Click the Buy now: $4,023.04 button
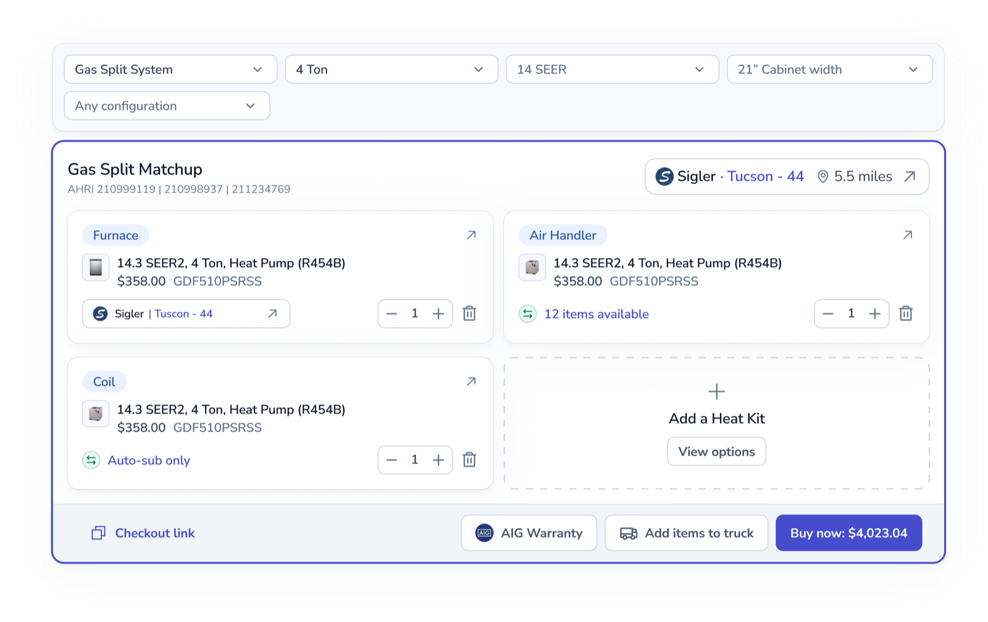Viewport: 988px width, 622px height. tap(849, 533)
